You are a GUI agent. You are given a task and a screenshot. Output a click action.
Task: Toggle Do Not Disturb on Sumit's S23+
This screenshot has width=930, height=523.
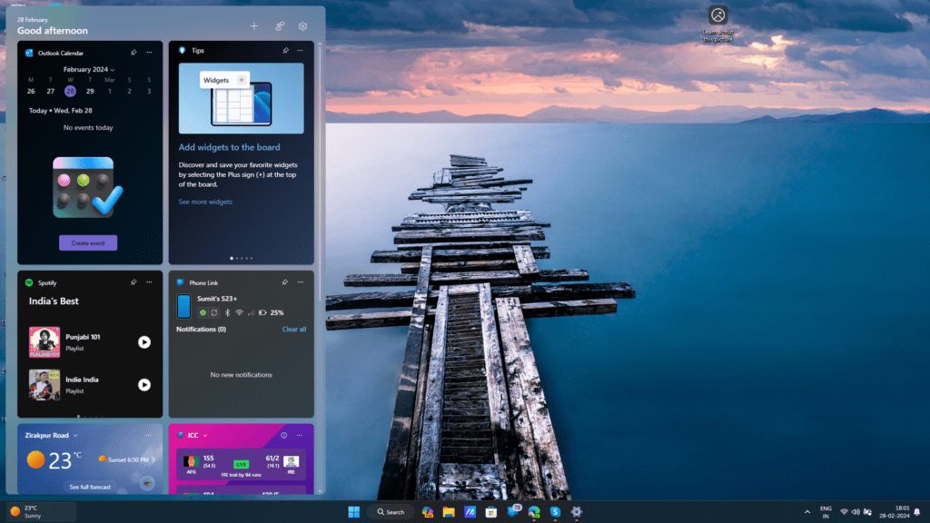point(203,312)
